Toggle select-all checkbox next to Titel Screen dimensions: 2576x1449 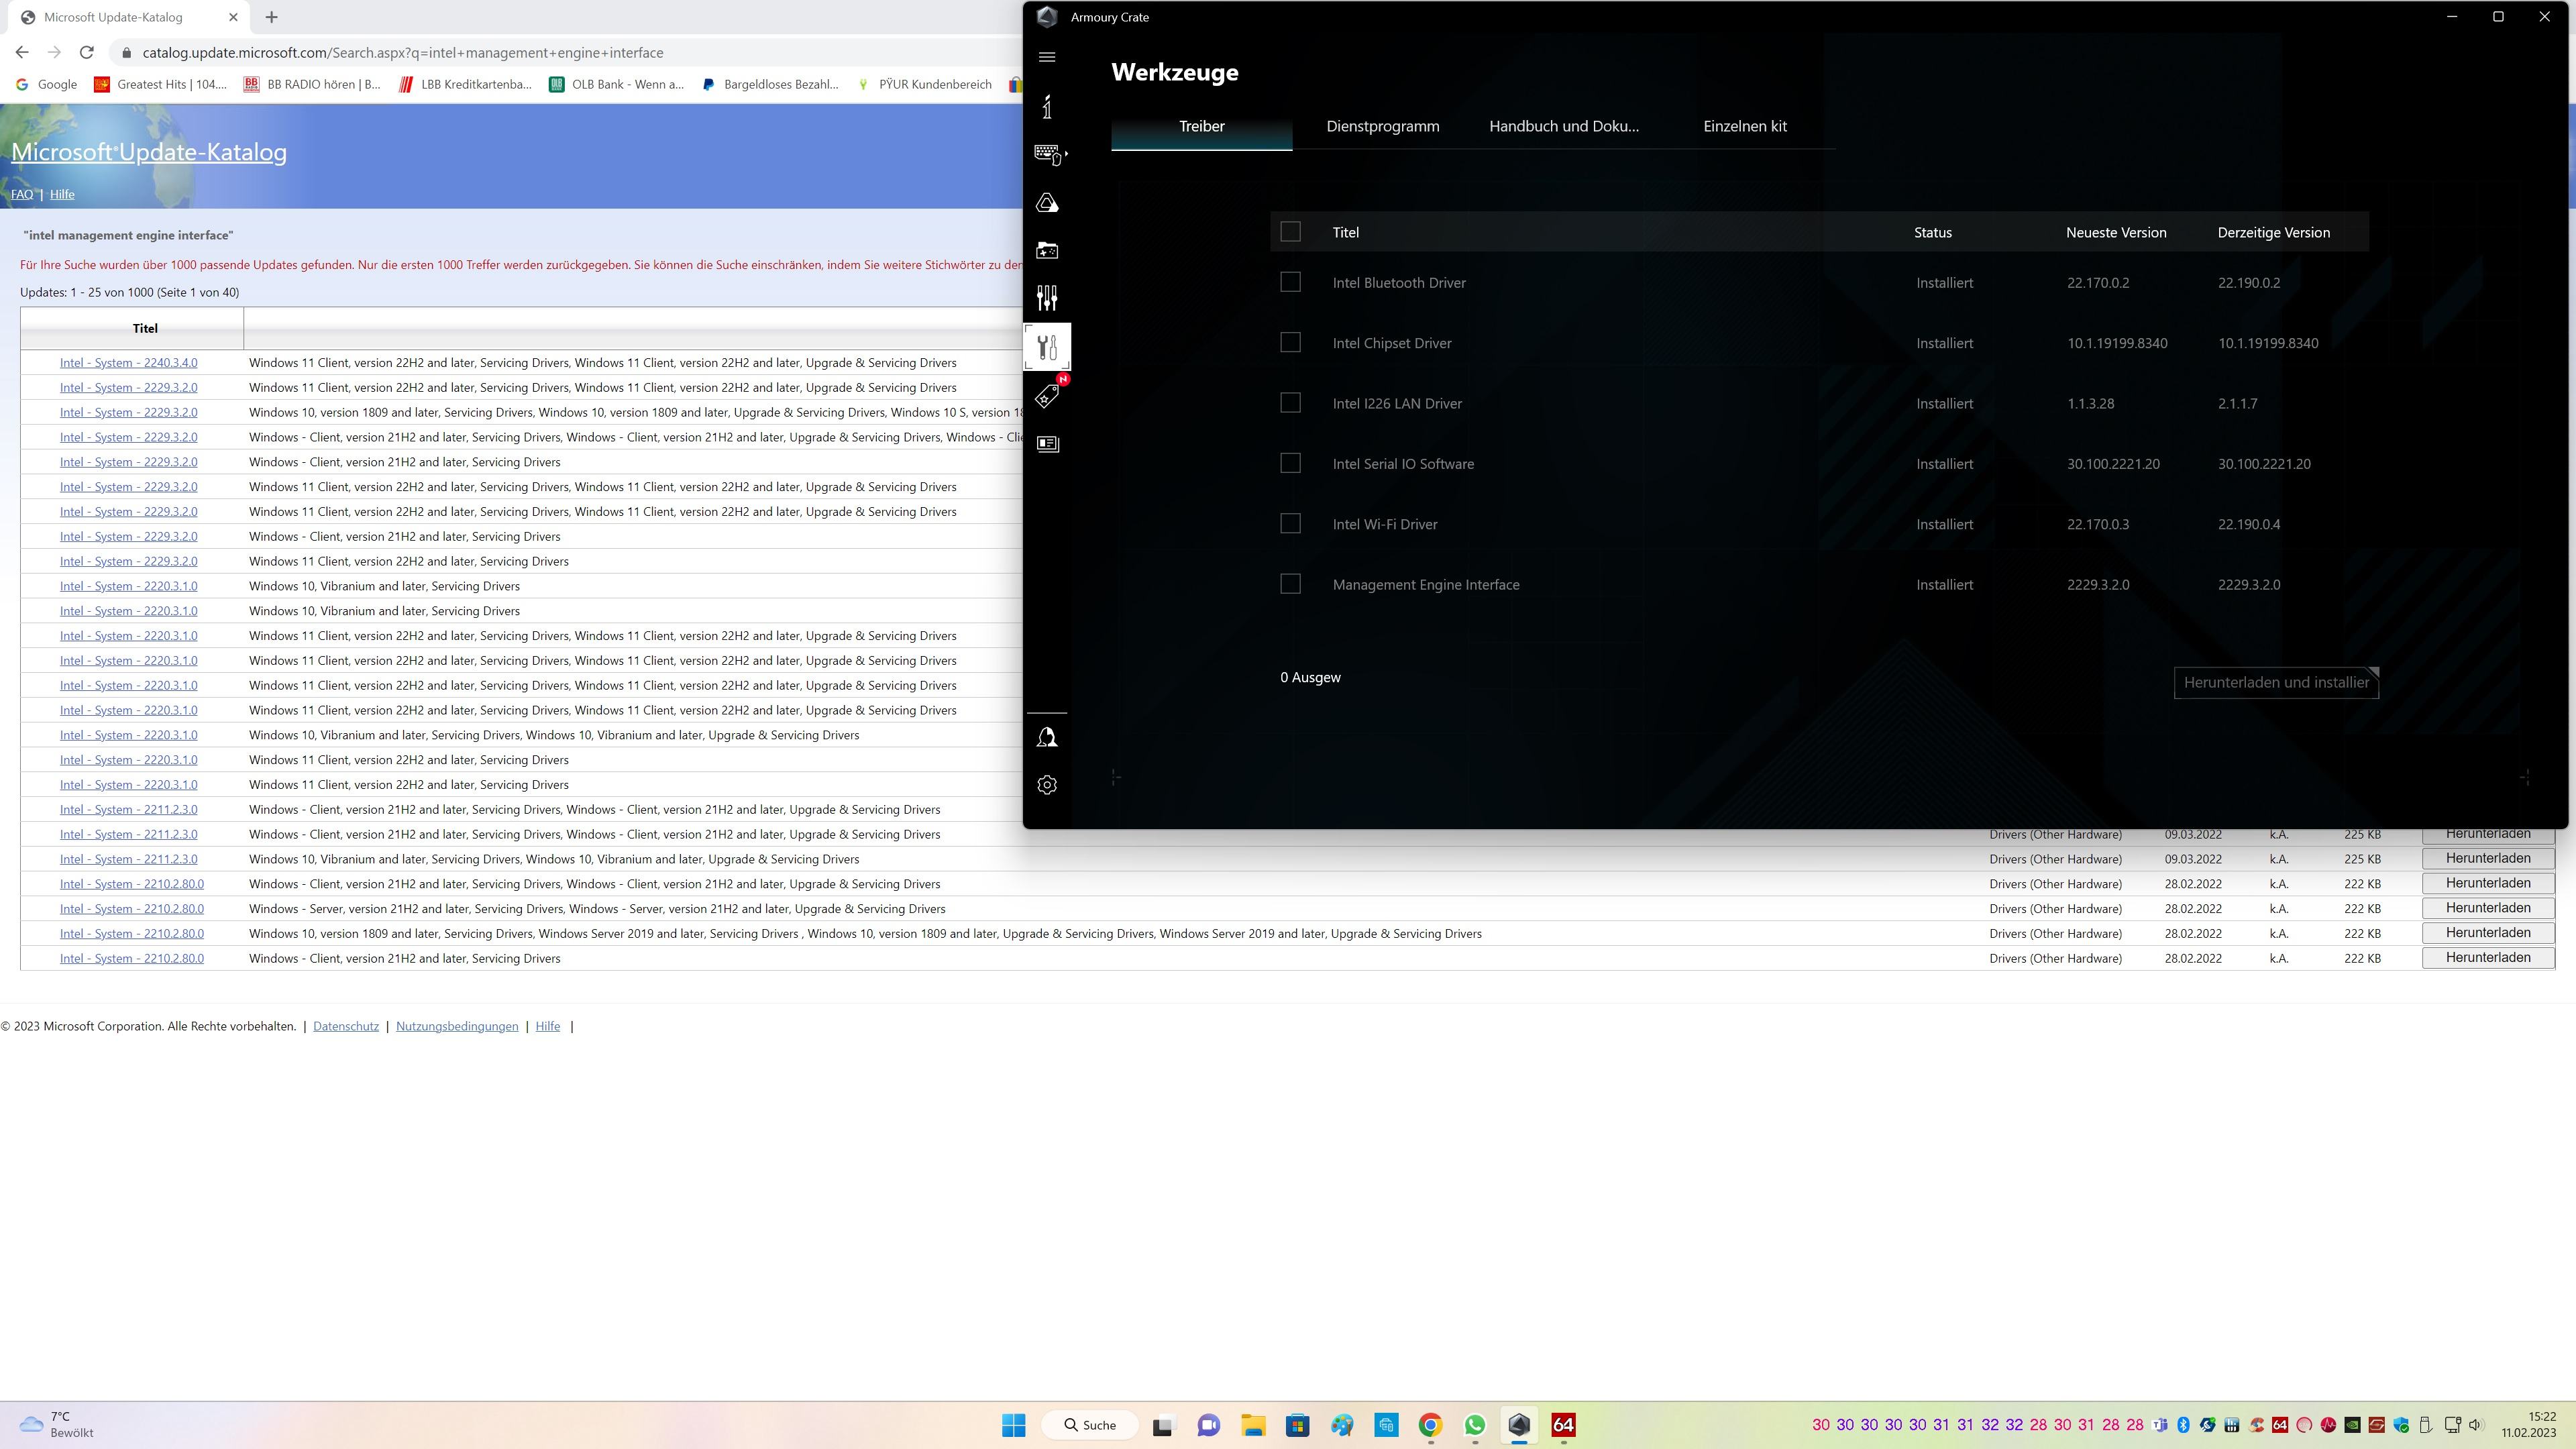(x=1290, y=232)
